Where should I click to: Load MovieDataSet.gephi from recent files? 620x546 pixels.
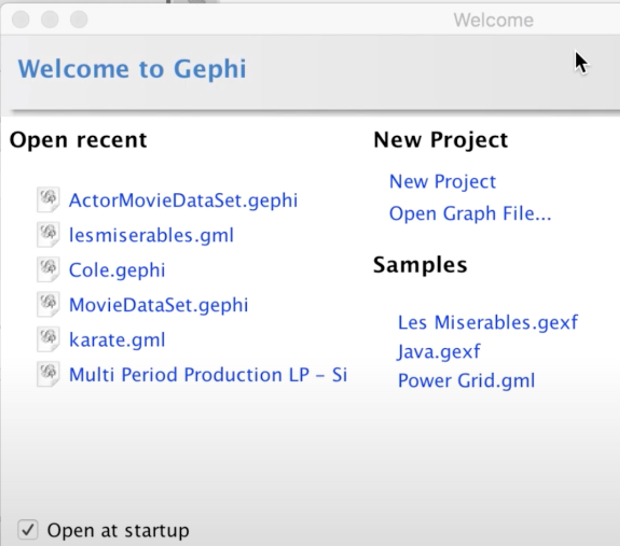[x=158, y=305]
